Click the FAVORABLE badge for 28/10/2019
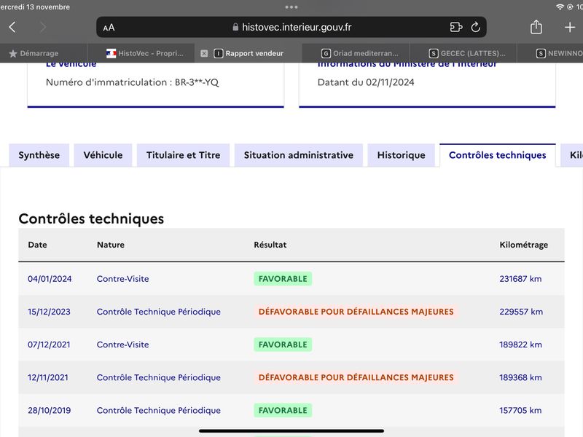This screenshot has width=583, height=437. 283,411
